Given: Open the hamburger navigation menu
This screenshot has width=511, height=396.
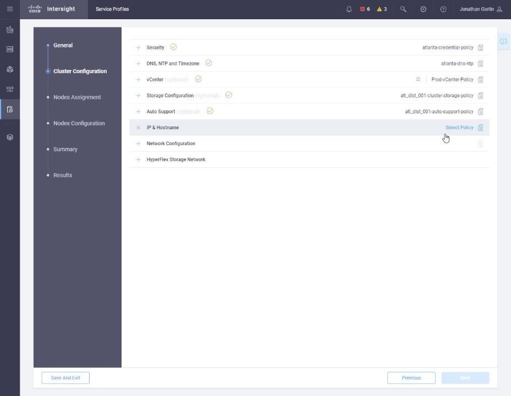Looking at the screenshot, I should 10,9.
